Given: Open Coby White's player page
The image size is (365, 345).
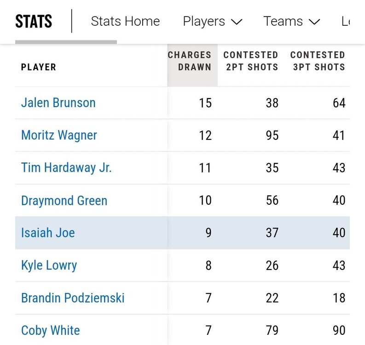Looking at the screenshot, I should [50, 330].
